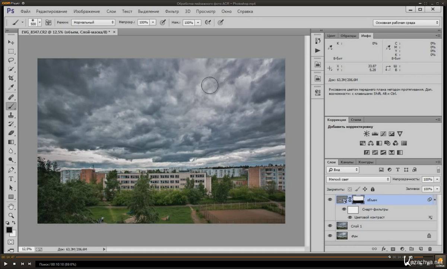Image resolution: width=447 pixels, height=269 pixels.
Task: Hide the объем layer
Action: point(330,200)
